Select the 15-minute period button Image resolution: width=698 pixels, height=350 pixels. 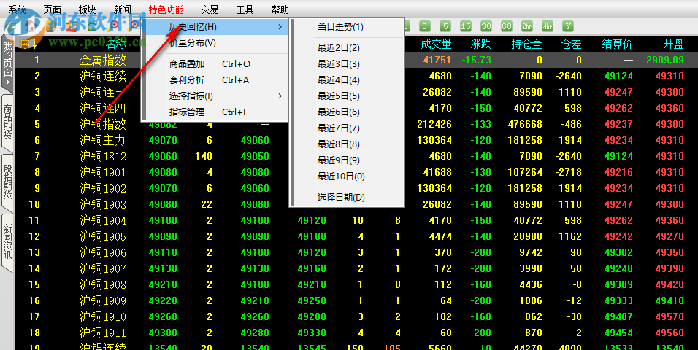pyautogui.click(x=466, y=26)
